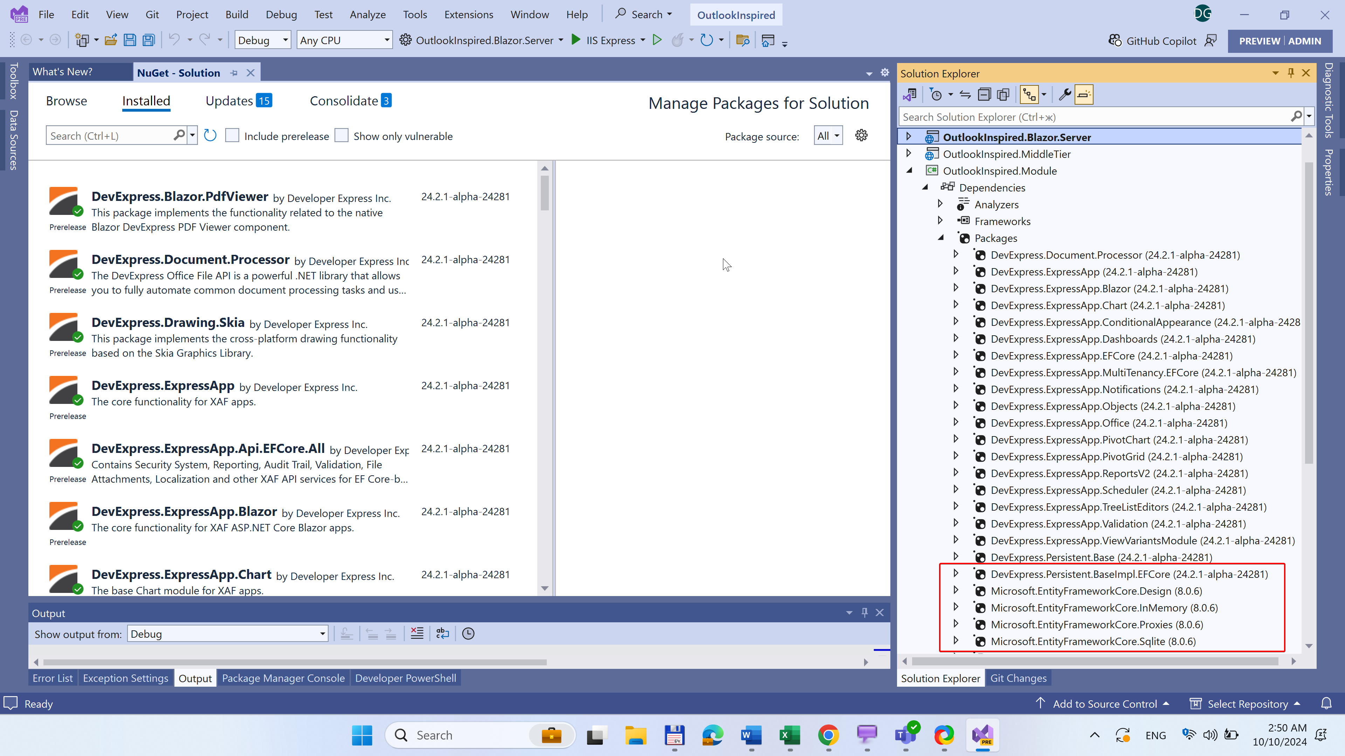Screen dimensions: 1345x756
Task: Click the Solution Explorer search magnifier icon
Action: click(x=1296, y=116)
